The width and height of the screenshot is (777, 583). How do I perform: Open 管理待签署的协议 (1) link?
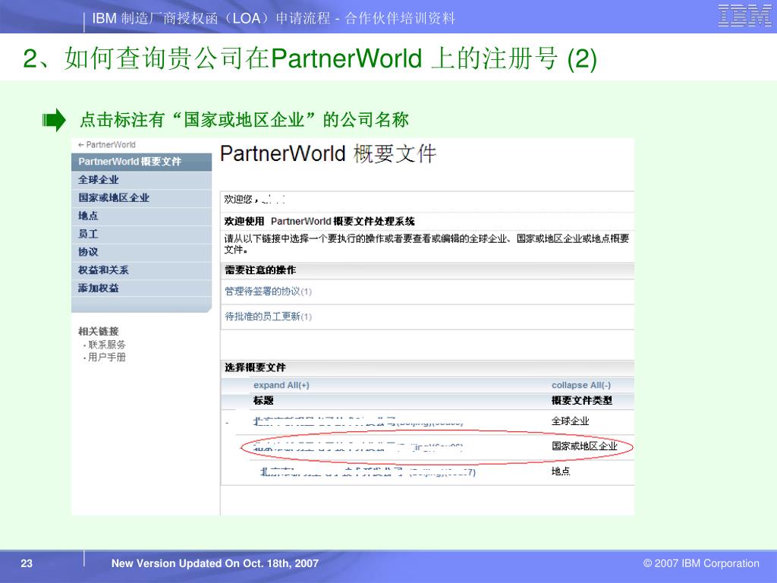[x=268, y=291]
